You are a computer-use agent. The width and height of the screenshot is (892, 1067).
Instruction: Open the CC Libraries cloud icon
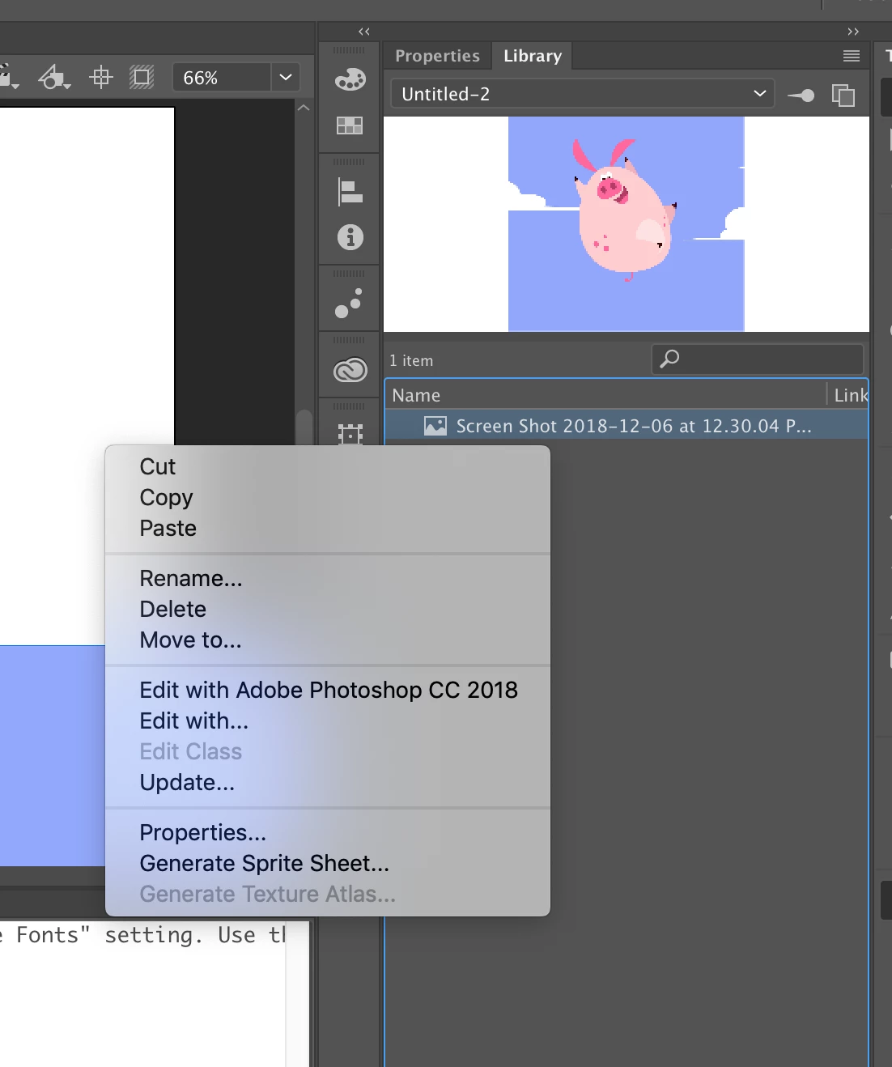(350, 370)
